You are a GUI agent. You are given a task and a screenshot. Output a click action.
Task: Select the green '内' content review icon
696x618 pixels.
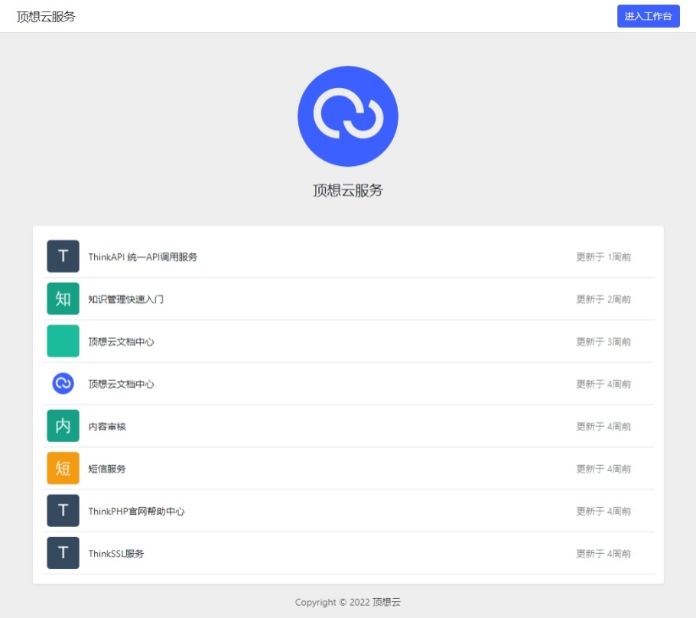pos(62,426)
